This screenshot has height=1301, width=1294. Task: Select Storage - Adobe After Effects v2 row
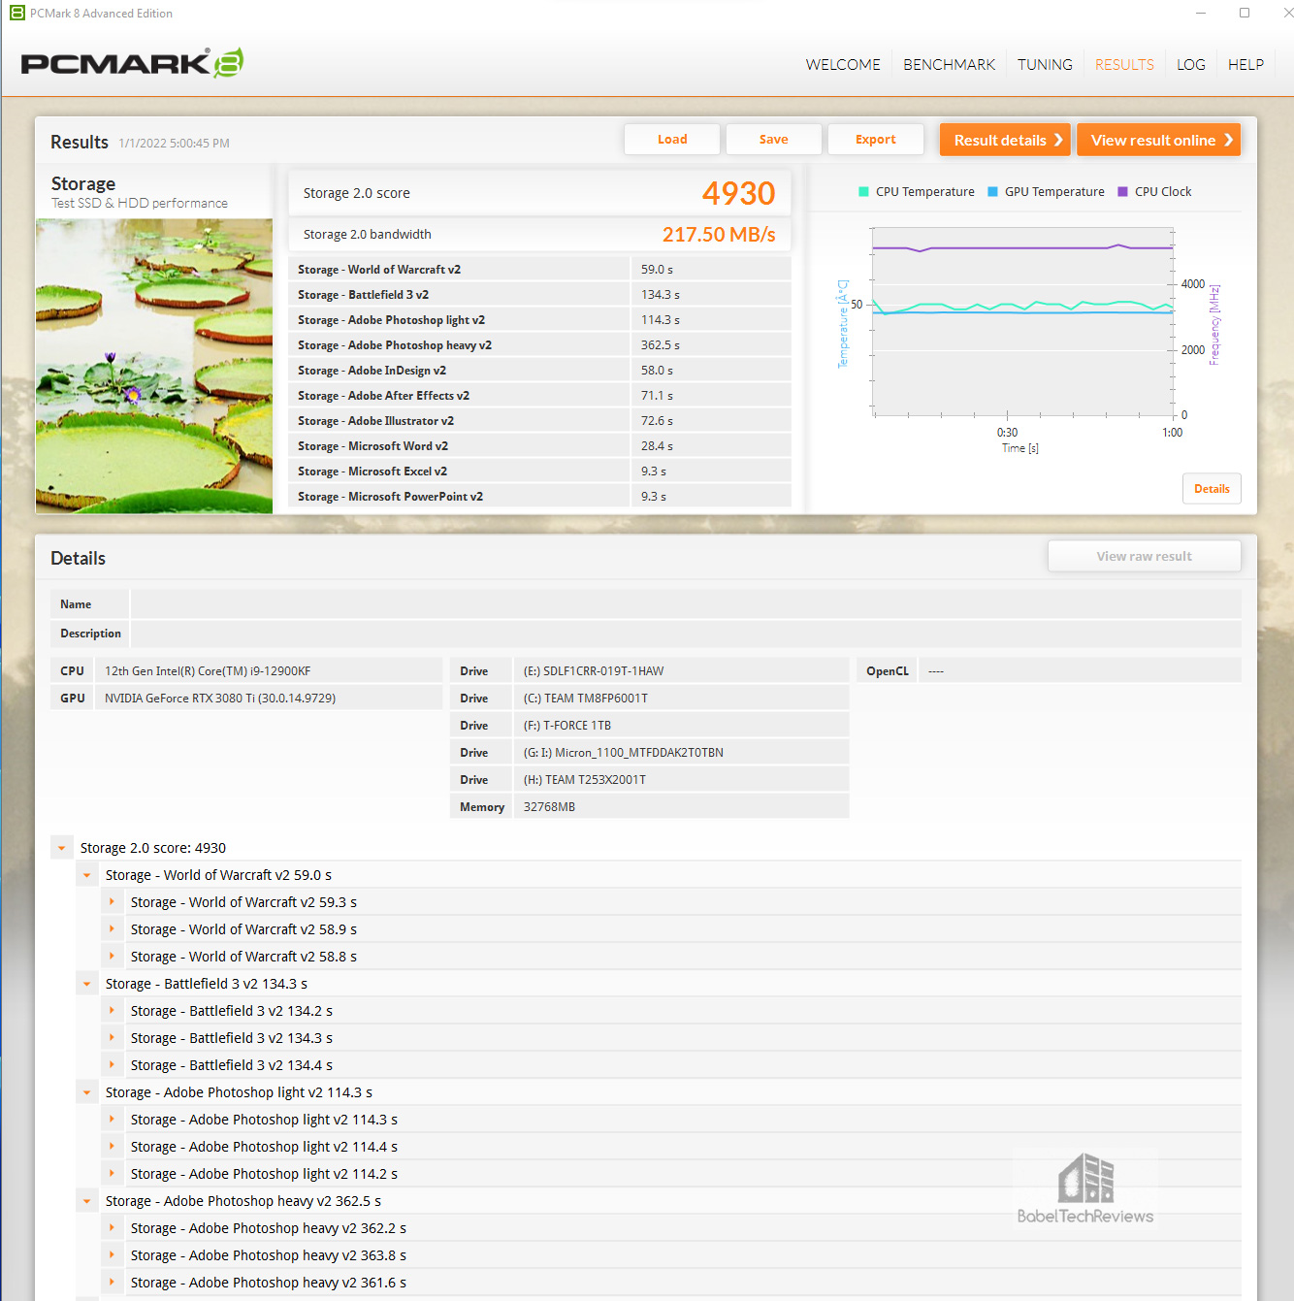tap(539, 396)
